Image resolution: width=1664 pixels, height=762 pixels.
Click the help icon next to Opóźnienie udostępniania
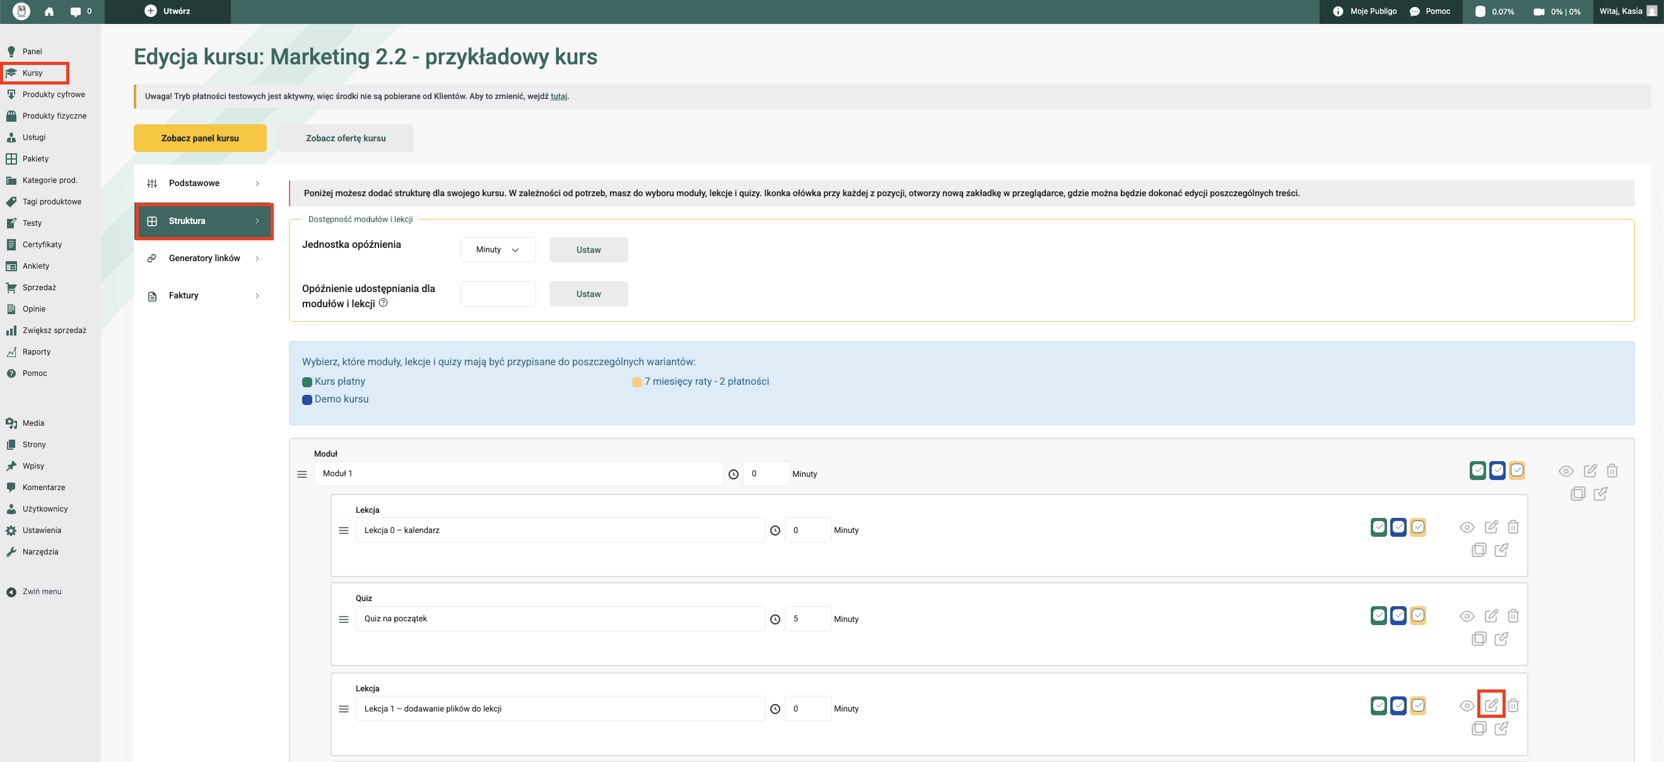[x=383, y=303]
